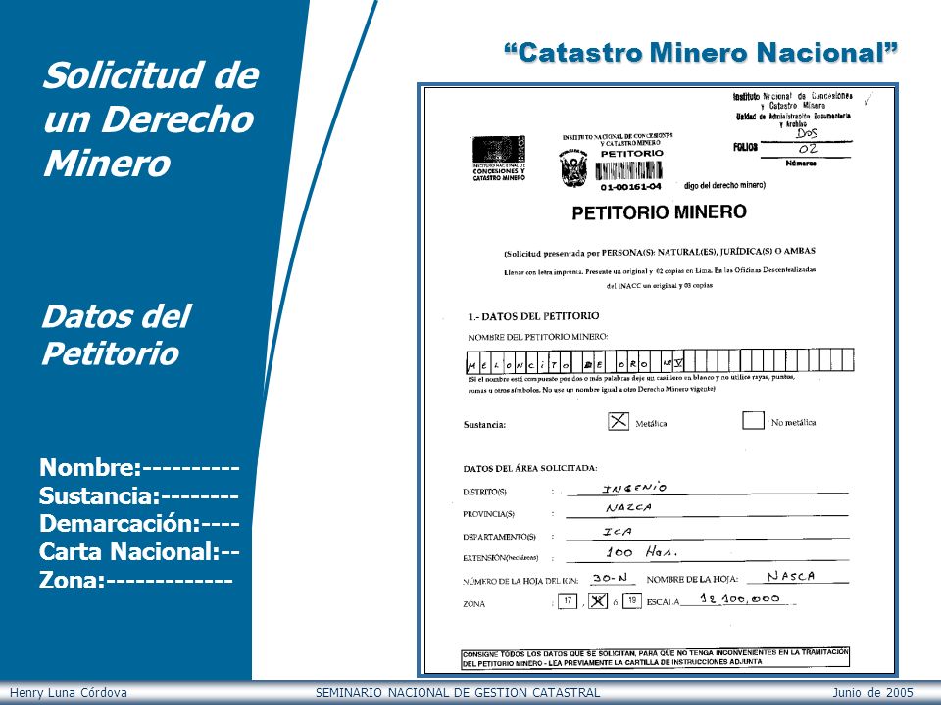
Task: Click the Peruvian coat of arms emblem
Action: click(x=574, y=168)
